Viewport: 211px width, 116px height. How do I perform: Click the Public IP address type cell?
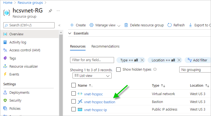coord(165,109)
